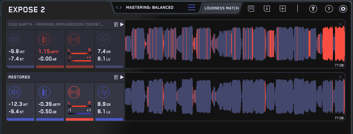353x134 pixels.
Task: Click the red stereo field icon on the Restored track
Action: 74,92
